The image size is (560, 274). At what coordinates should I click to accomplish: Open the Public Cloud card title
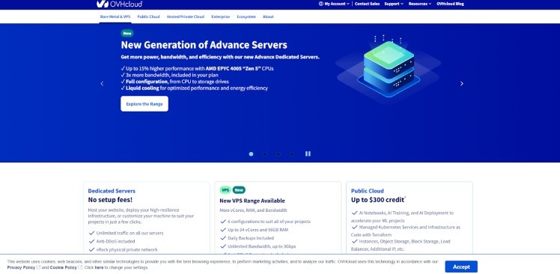pyautogui.click(x=367, y=191)
